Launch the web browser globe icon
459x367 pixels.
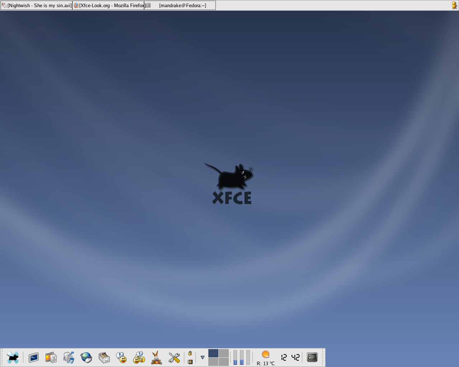click(x=86, y=357)
